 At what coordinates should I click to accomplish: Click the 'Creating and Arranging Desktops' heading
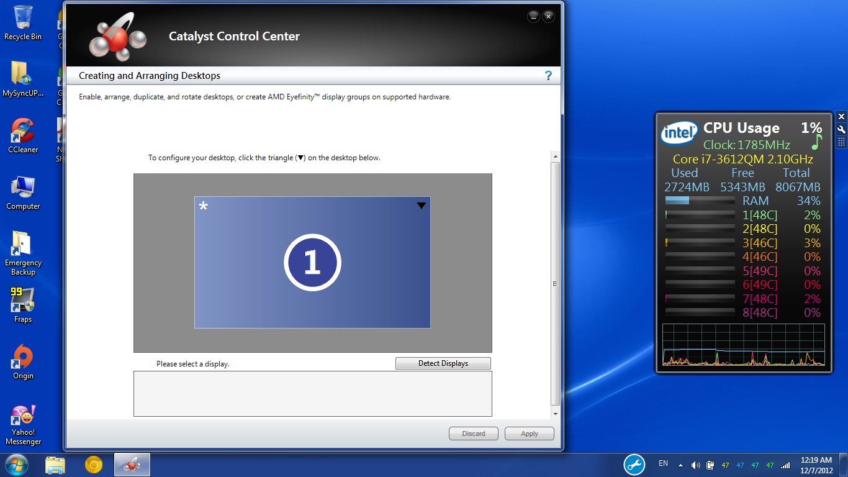pos(150,76)
